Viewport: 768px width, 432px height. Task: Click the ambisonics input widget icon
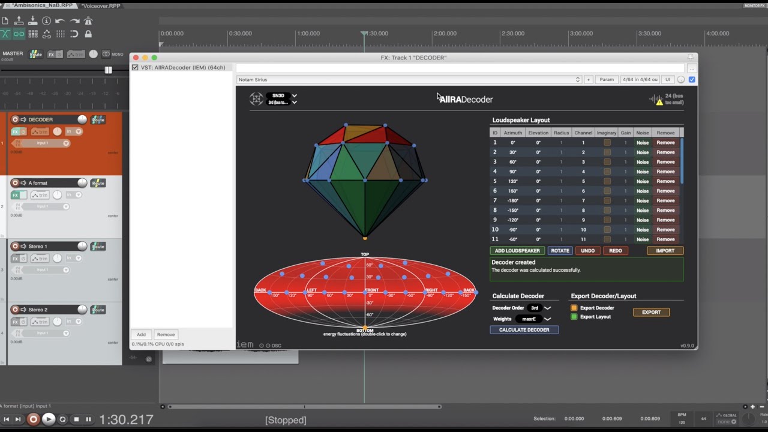pyautogui.click(x=256, y=99)
